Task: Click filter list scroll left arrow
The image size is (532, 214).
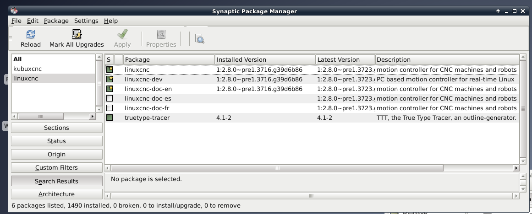Action: [x=15, y=116]
